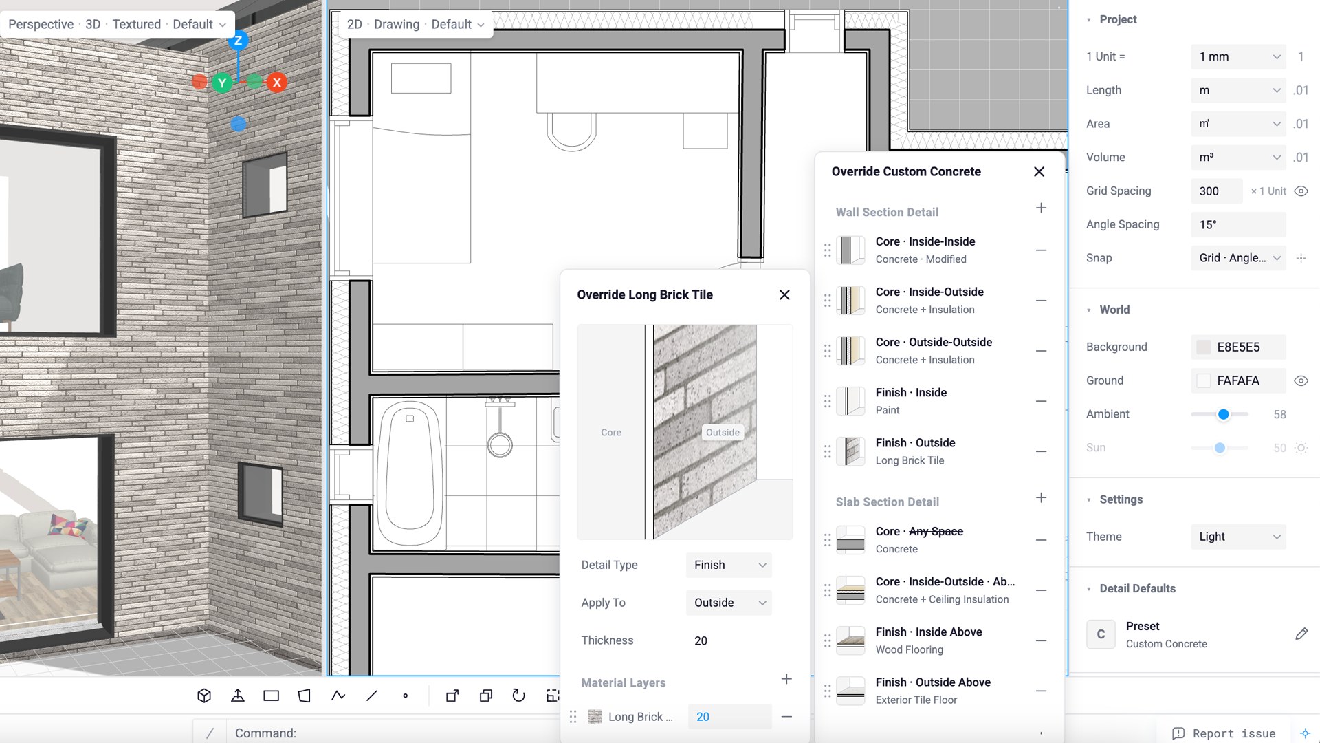
Task: Click the Ground color swatch
Action: tap(1204, 380)
